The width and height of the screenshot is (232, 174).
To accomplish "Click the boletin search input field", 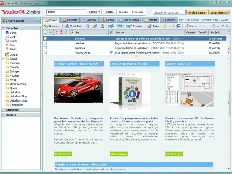I will point(66,12).
